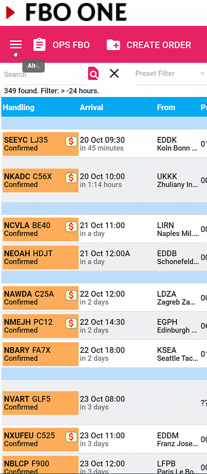Click the dollar icon on NCVLA BE40
The width and height of the screenshot is (207, 474).
[71, 227]
